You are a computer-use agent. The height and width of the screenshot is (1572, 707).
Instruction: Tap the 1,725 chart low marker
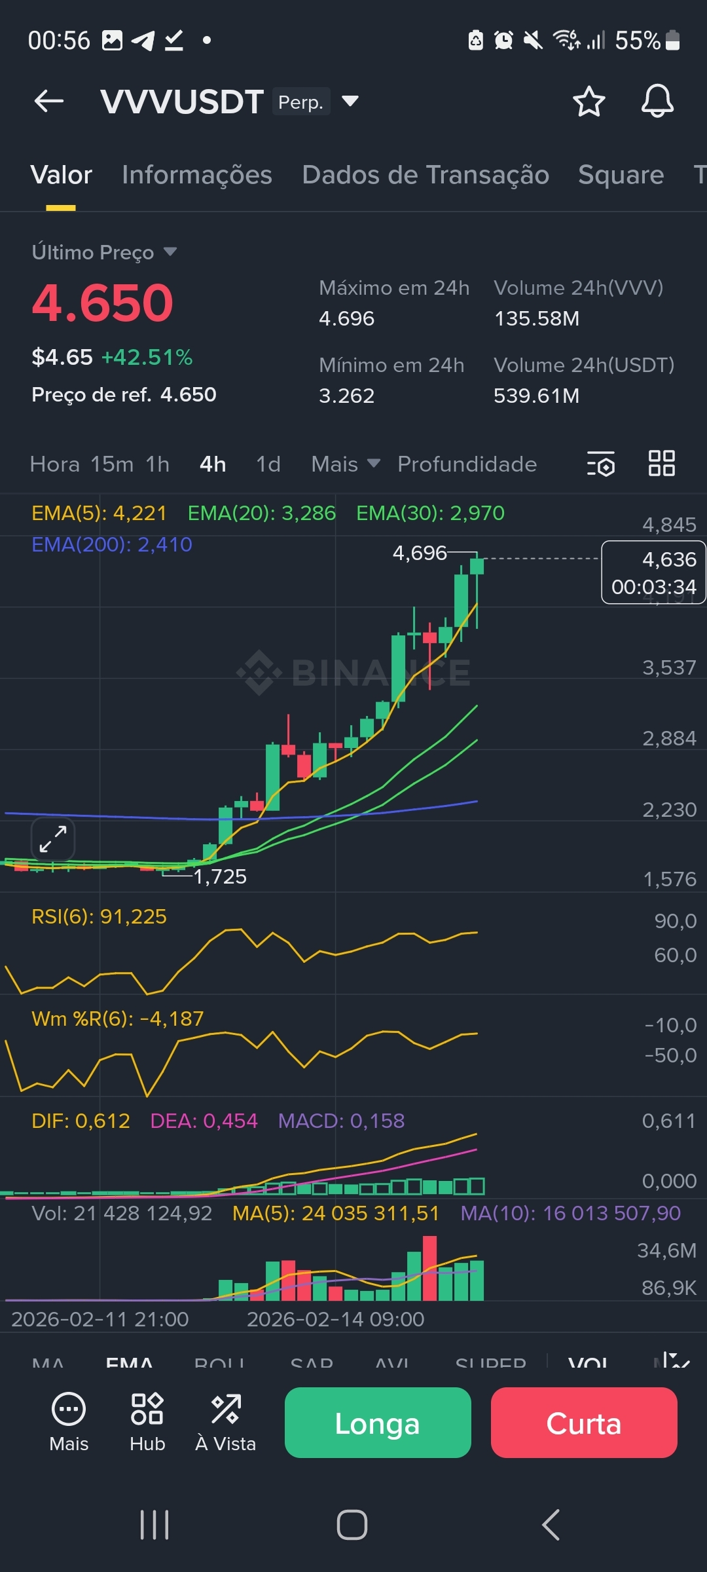pos(220,876)
